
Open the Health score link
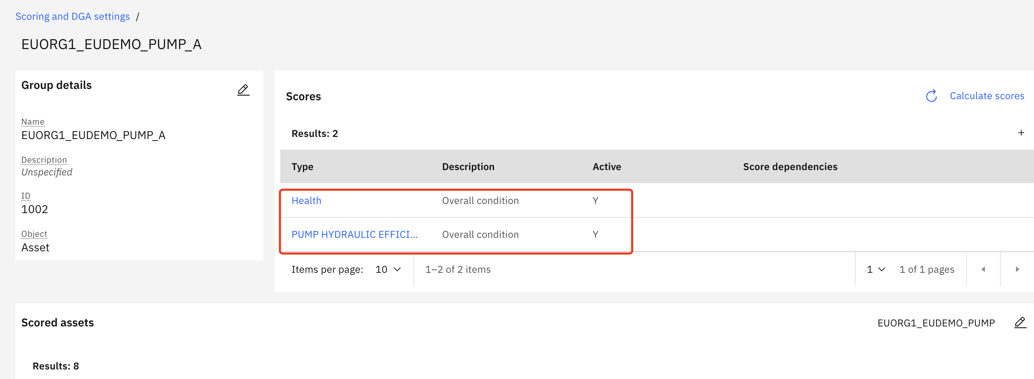point(306,200)
